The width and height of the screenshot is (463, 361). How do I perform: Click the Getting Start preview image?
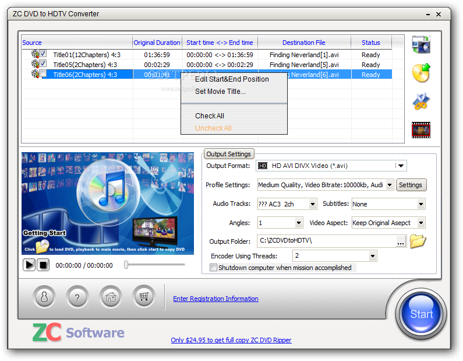coord(108,204)
